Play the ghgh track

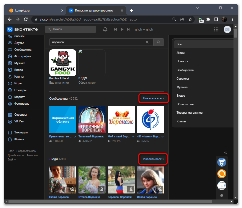pos(122,29)
